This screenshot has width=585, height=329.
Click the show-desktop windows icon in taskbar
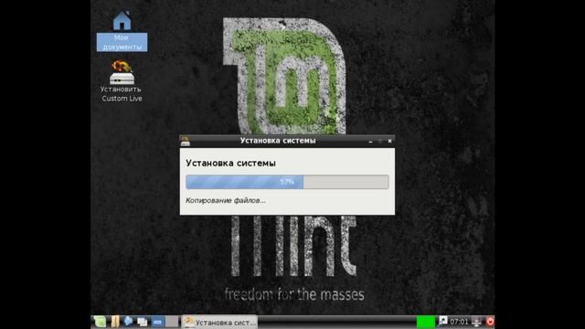coord(143,322)
